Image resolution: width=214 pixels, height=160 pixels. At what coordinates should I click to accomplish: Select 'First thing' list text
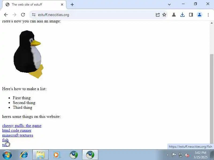[x=22, y=98]
